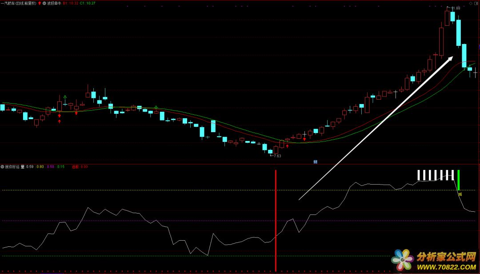This screenshot has width=480, height=274.
Task: Toggle the panel layout icon at top-right
Action: [x=476, y=3]
